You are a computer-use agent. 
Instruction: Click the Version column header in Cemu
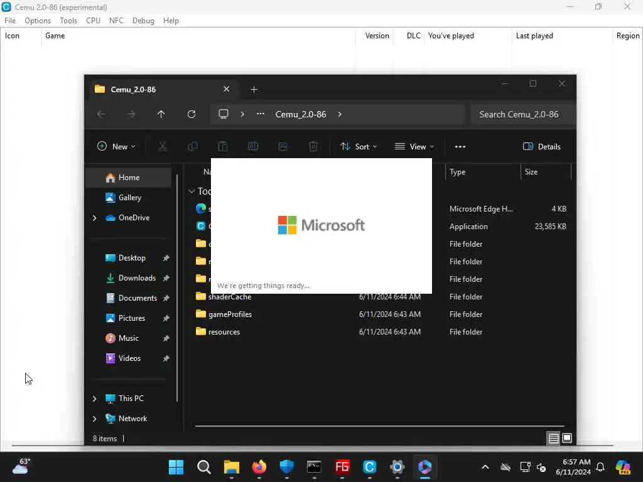(377, 36)
